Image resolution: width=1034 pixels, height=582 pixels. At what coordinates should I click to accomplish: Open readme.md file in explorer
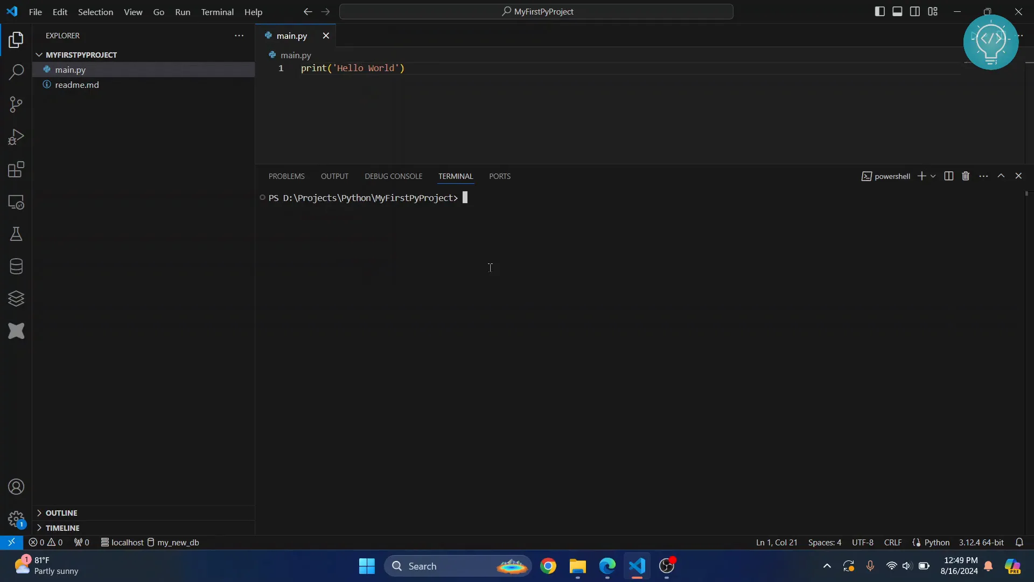click(x=76, y=84)
